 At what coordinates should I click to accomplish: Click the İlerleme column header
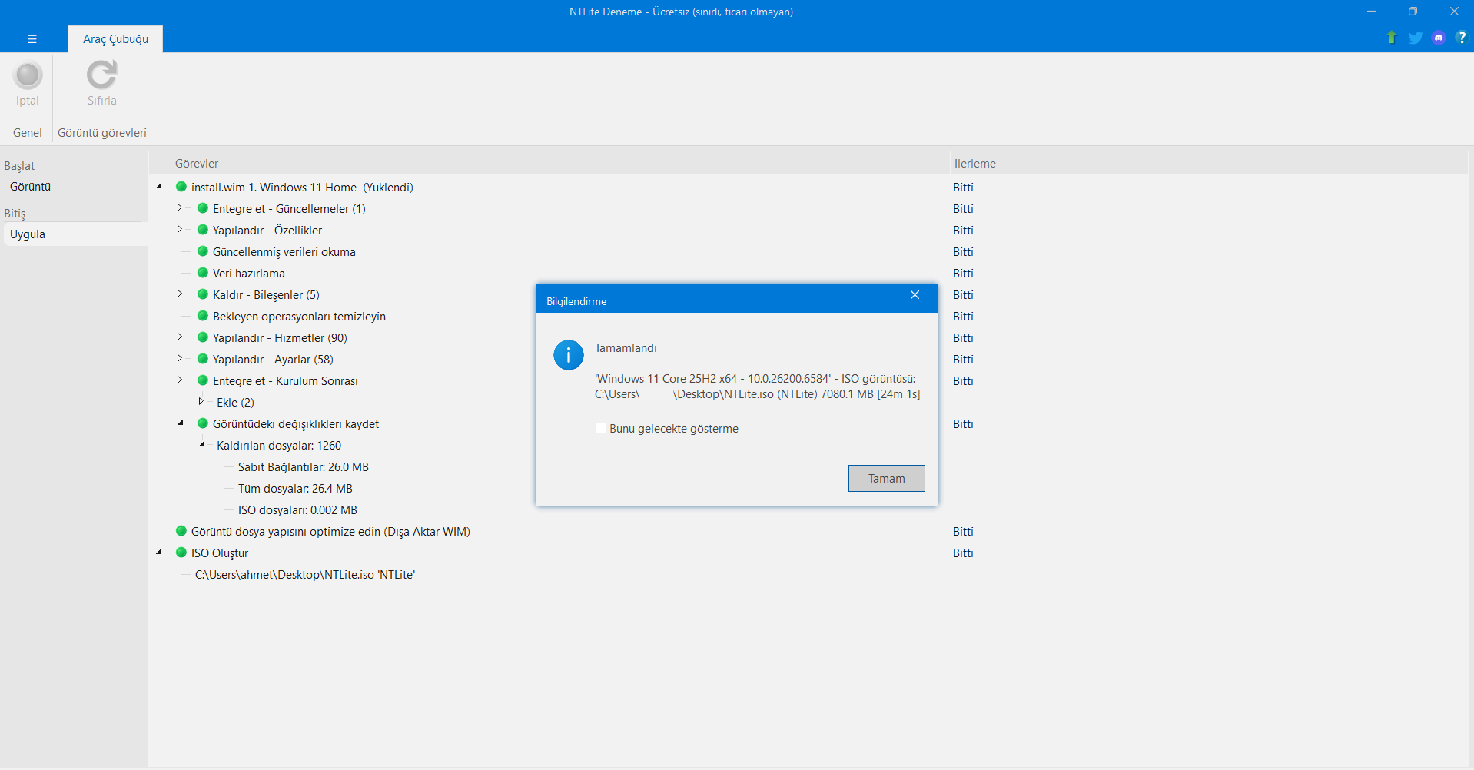(975, 164)
